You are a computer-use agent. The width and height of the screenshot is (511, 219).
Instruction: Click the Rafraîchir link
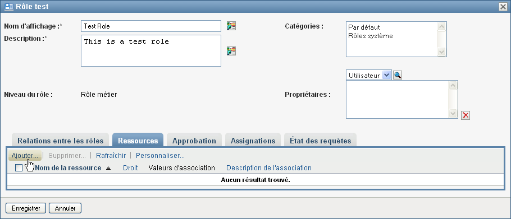111,156
